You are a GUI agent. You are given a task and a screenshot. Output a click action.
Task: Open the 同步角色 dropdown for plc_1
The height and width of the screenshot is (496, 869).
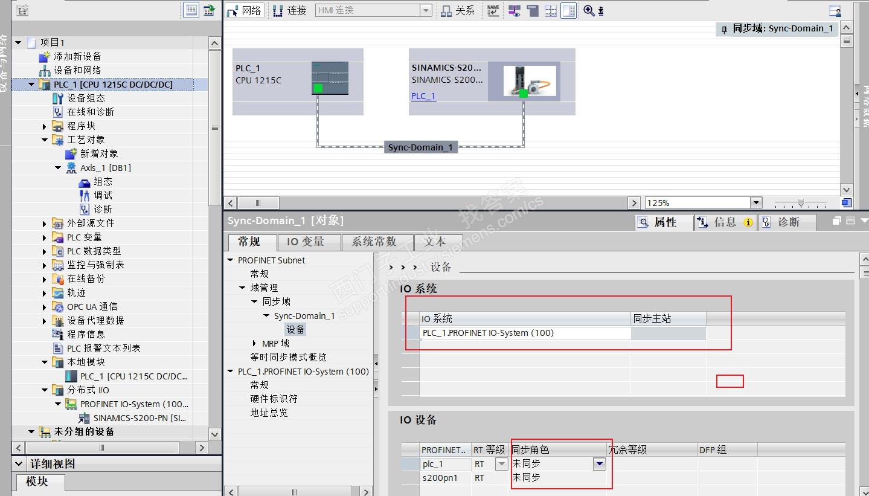[x=599, y=464]
